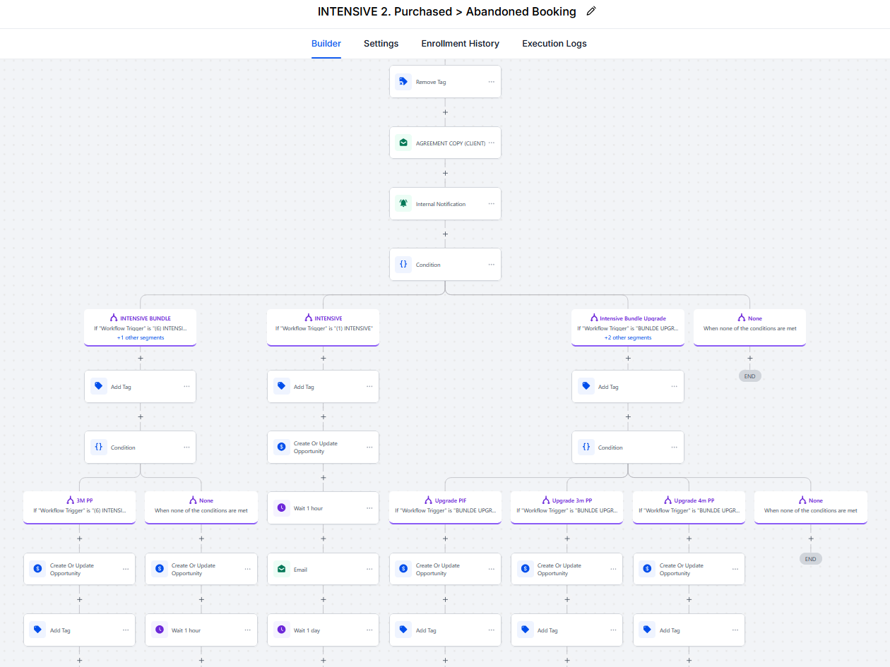Screen dimensions: 890x667
Task: Click Add Tag icon under Intensive Bundle Upgrade
Action: (x=586, y=387)
